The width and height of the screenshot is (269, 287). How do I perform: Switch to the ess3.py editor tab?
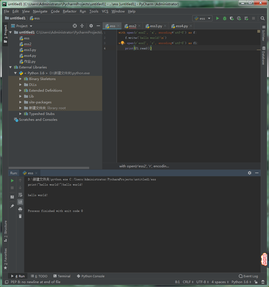pos(156,26)
